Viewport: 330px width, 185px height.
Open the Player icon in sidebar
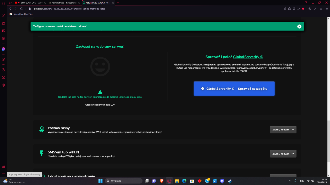click(3, 59)
